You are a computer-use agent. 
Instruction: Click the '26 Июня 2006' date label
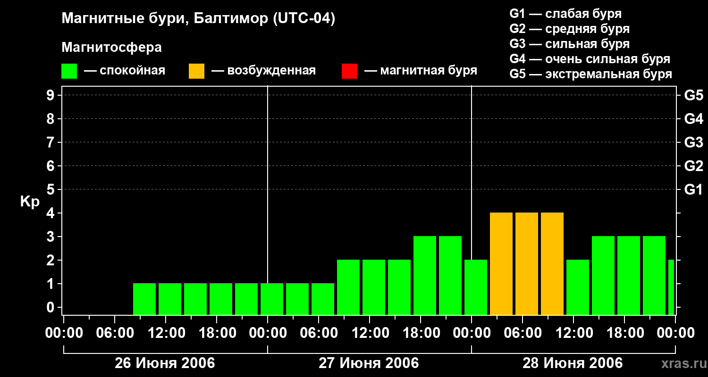coord(165,363)
